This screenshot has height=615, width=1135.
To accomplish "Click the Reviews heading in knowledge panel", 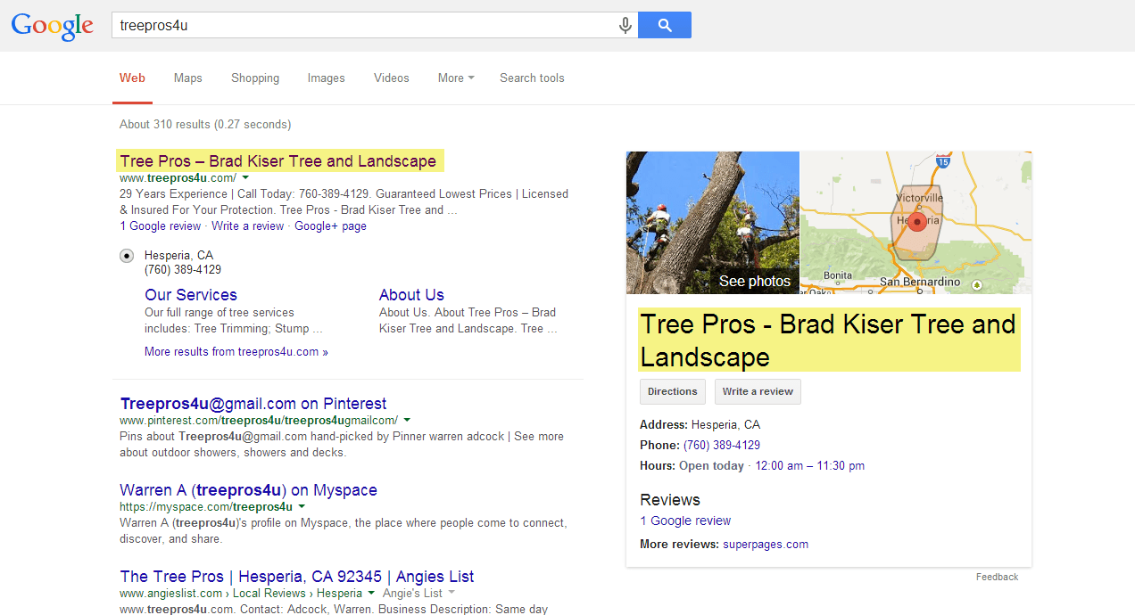I will (670, 500).
